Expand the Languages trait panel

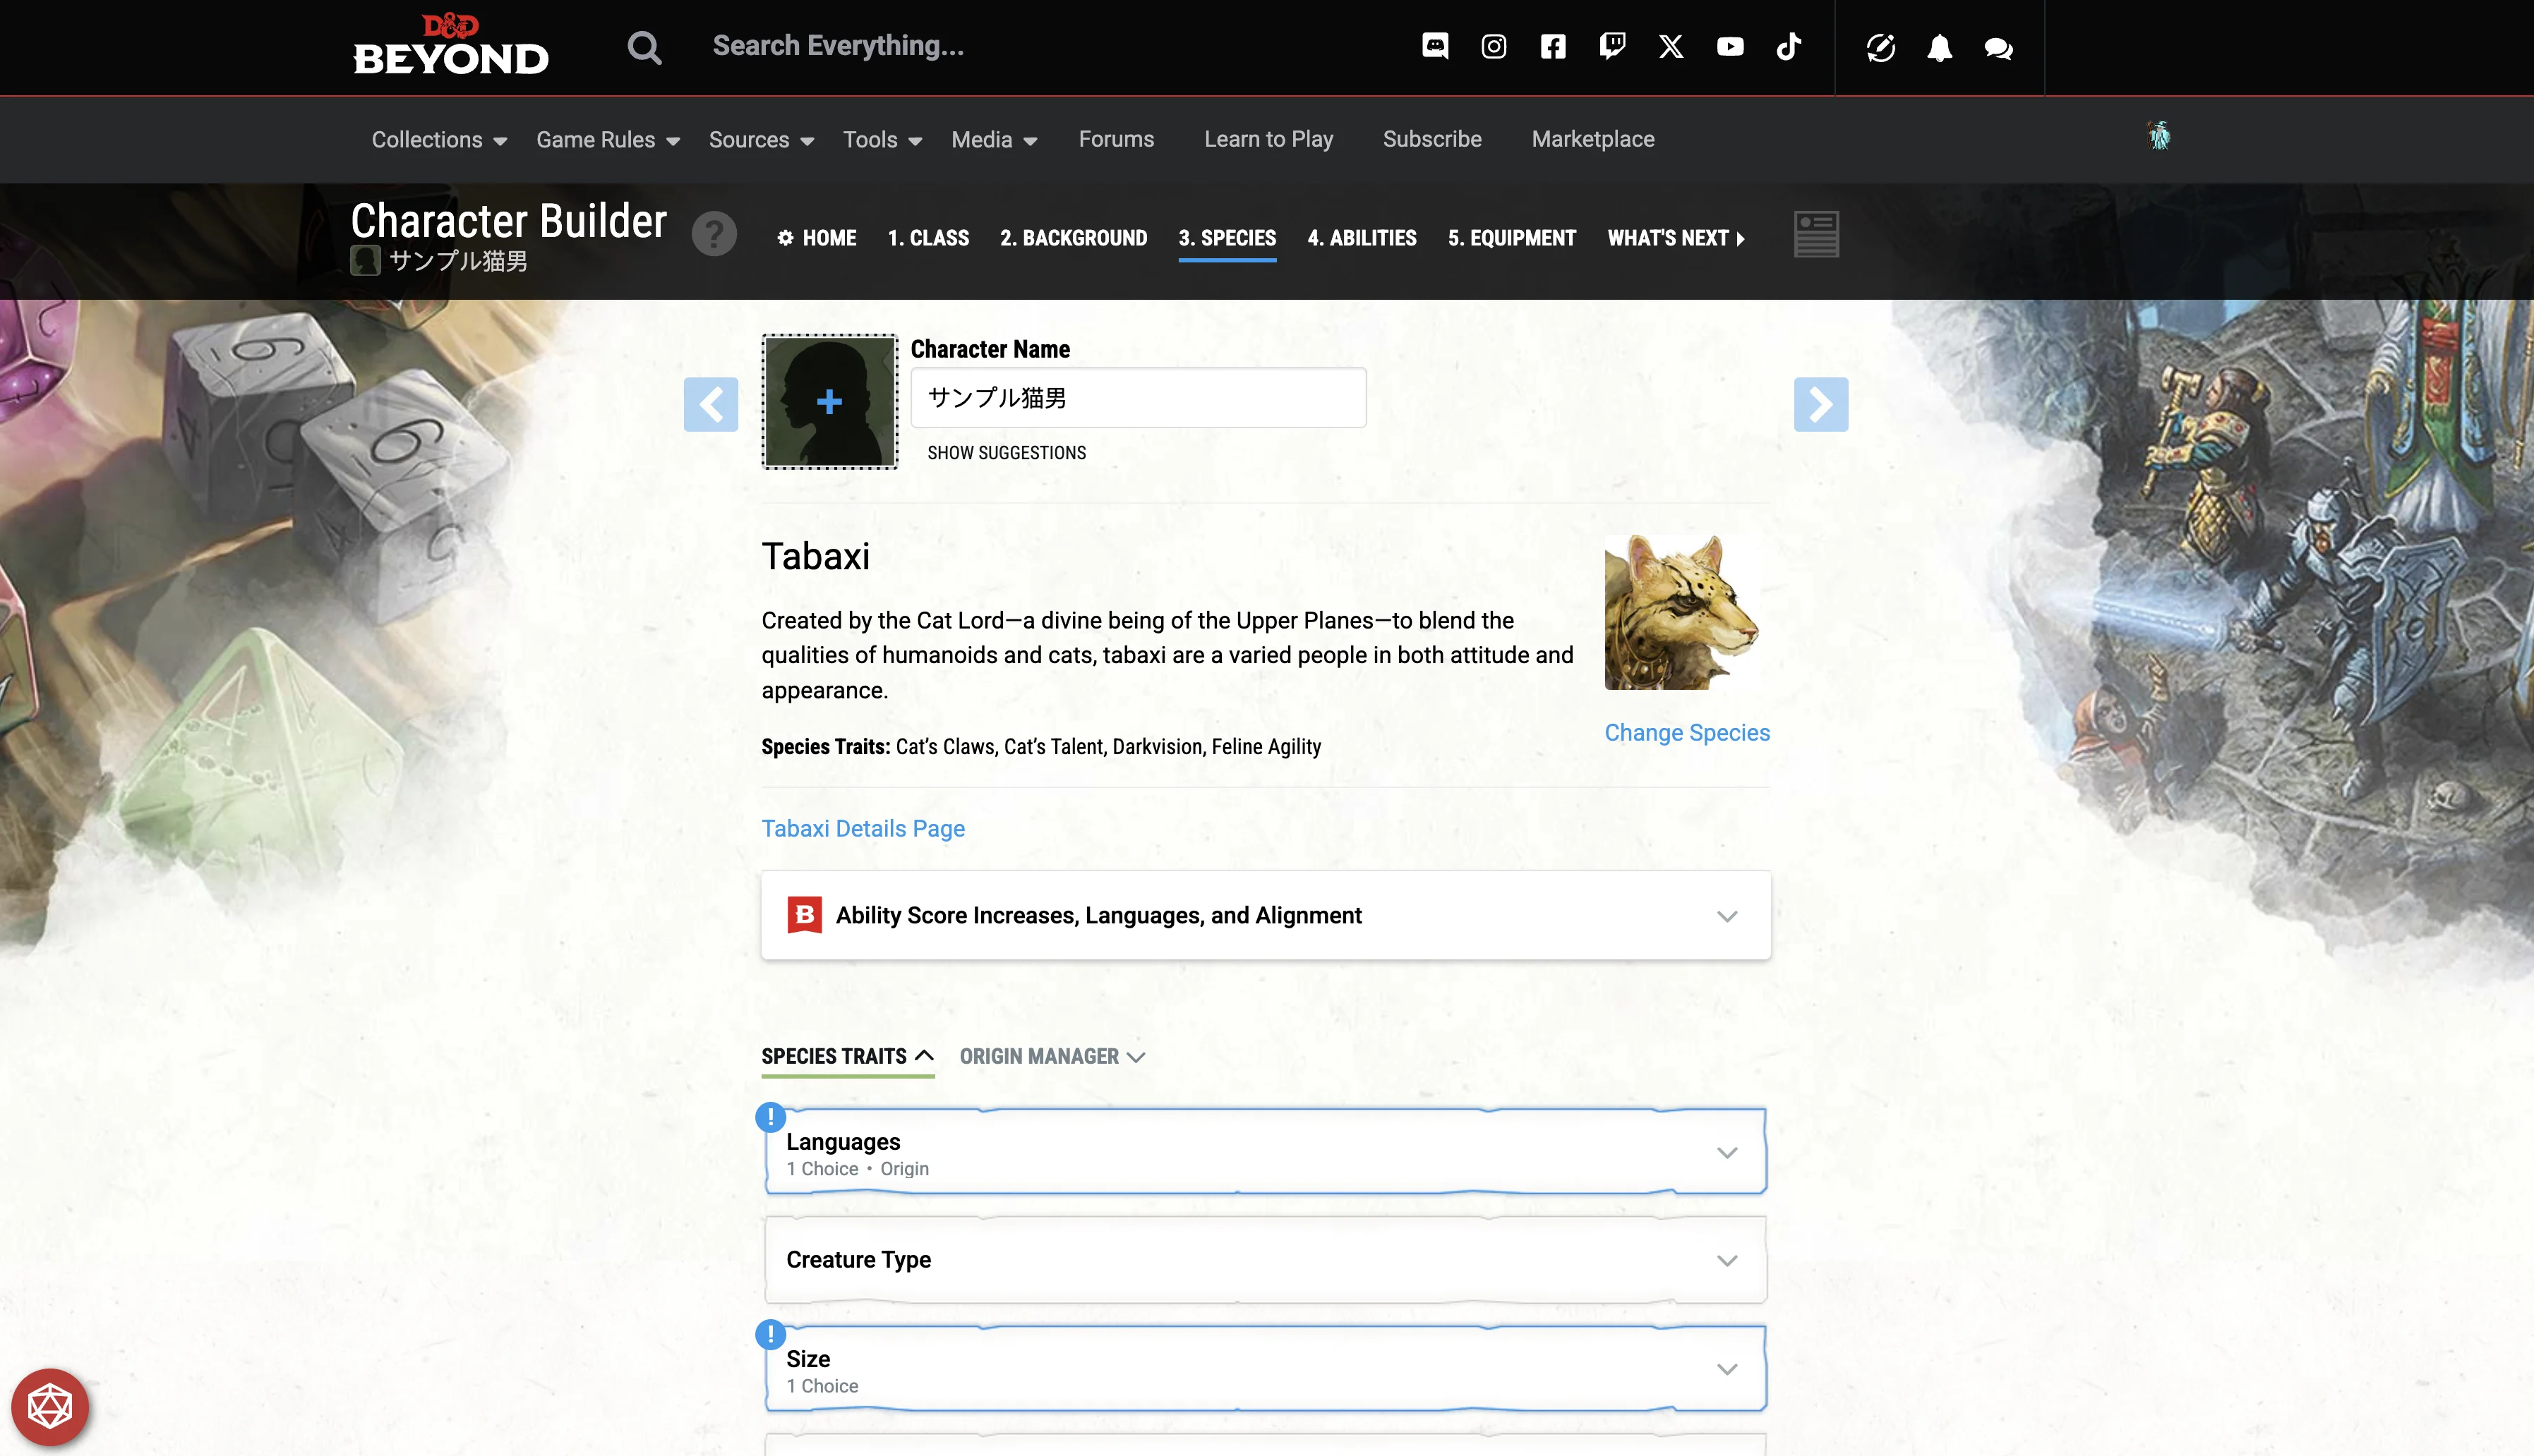click(1266, 1152)
